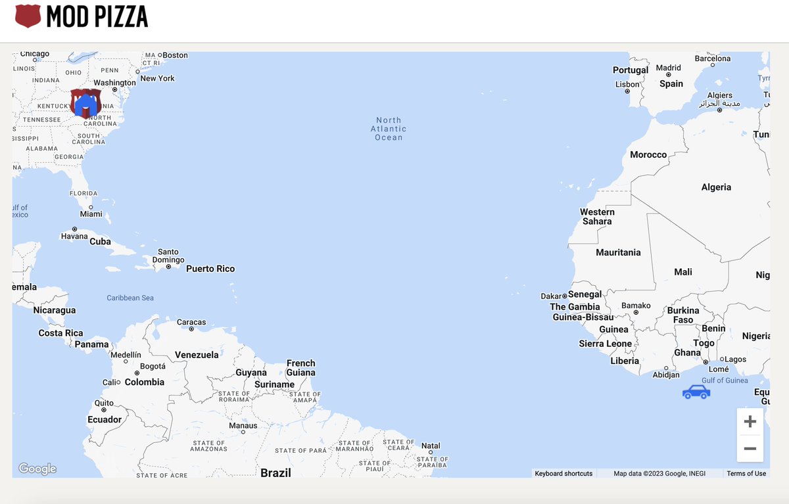
Task: Click the blue delivery car marker
Action: [x=696, y=392]
